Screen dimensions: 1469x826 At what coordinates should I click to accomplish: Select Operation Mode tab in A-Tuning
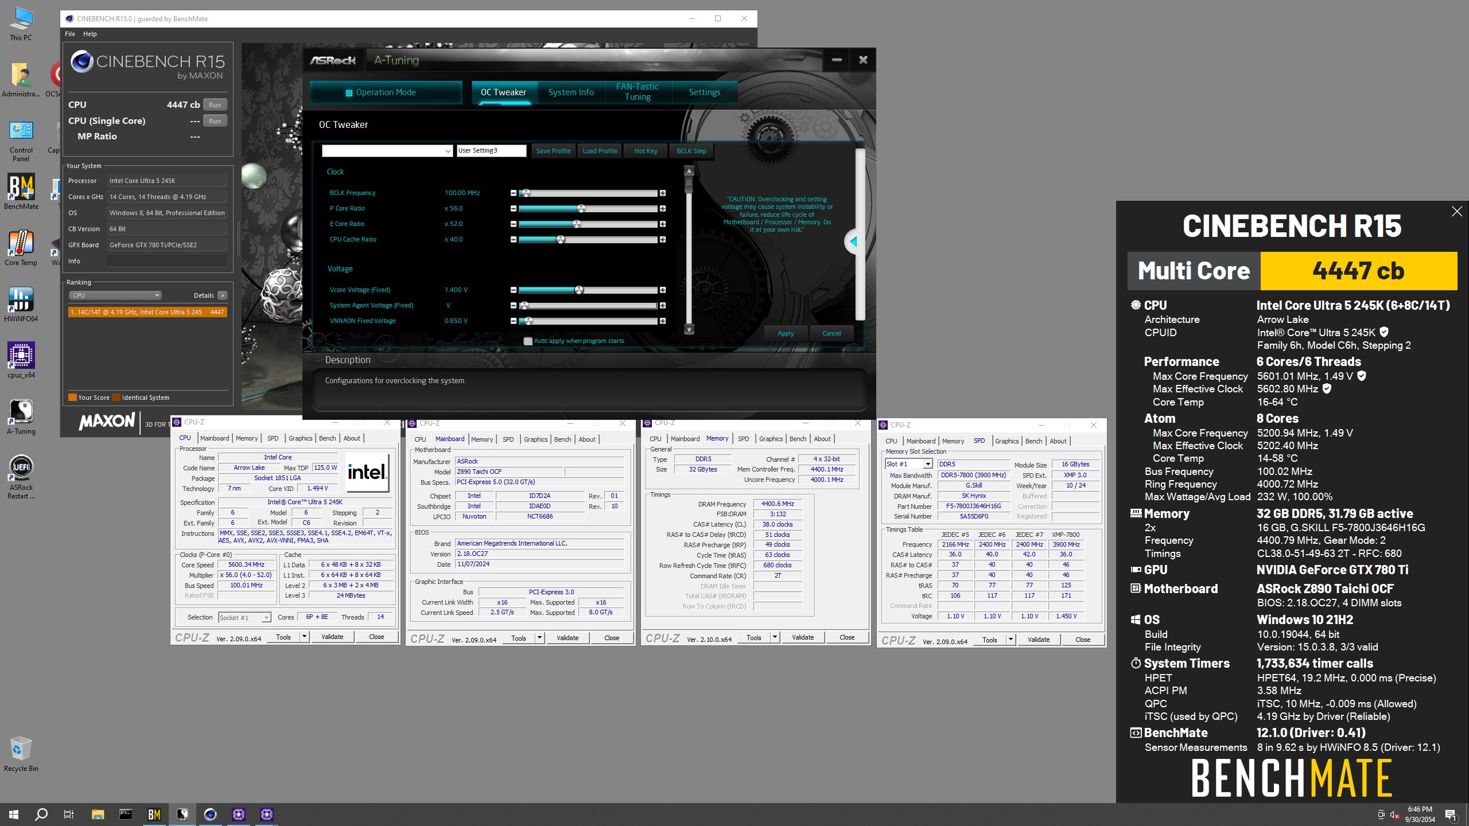(x=386, y=92)
